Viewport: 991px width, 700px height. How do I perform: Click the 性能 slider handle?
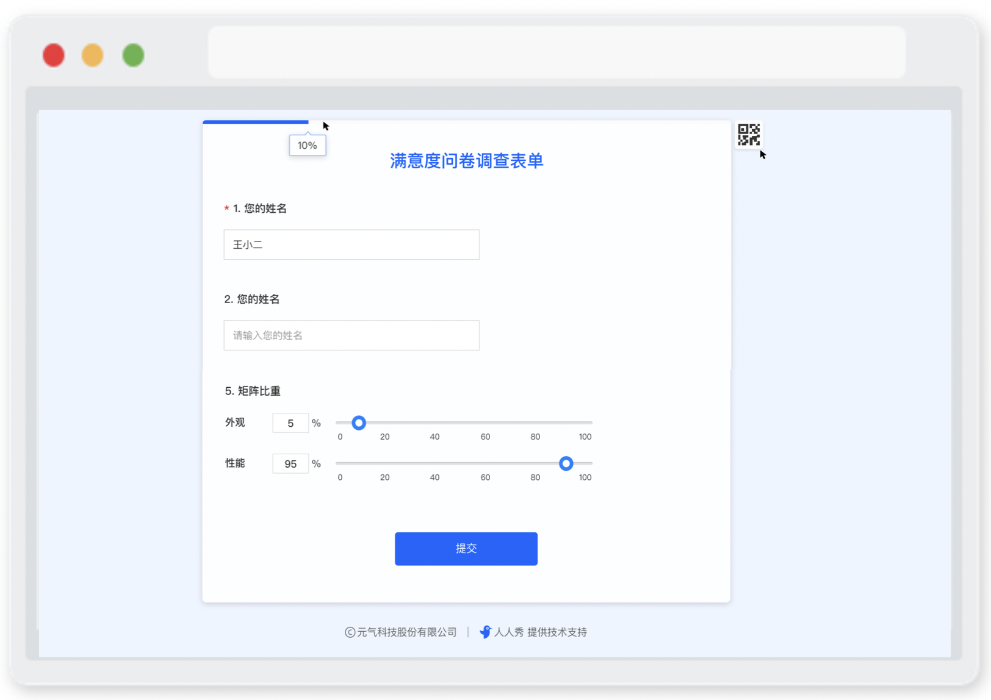[566, 463]
